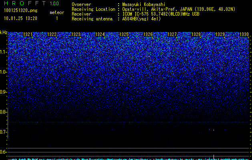Click the 1328 time marker
Screen dimensions: 252x160
(x=196, y=34)
